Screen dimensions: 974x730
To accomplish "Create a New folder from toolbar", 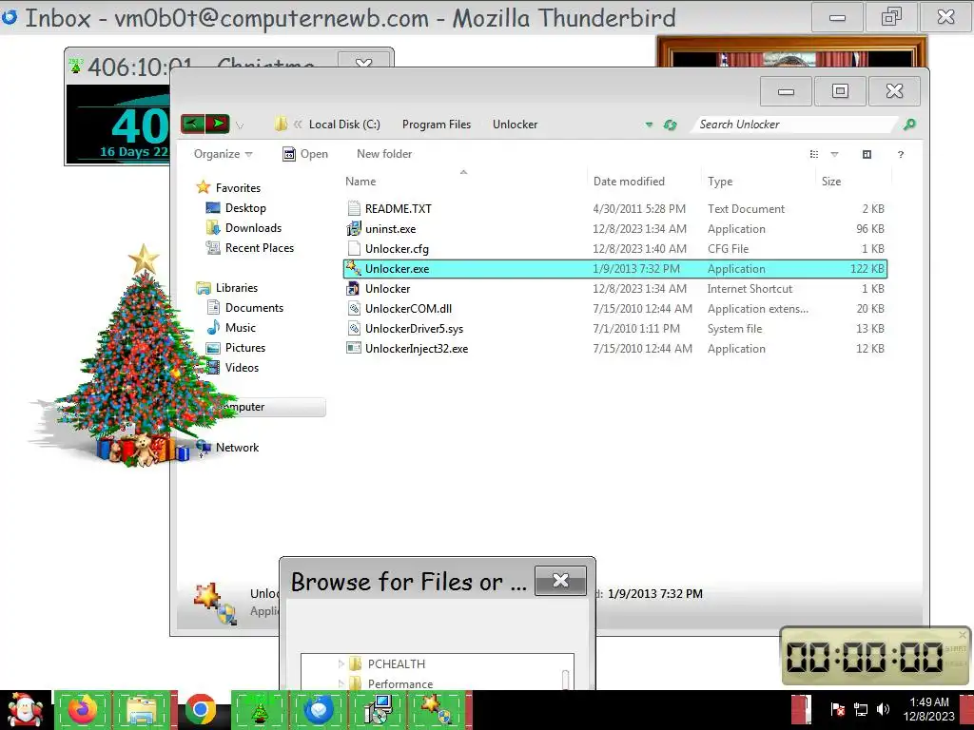I will [x=384, y=154].
